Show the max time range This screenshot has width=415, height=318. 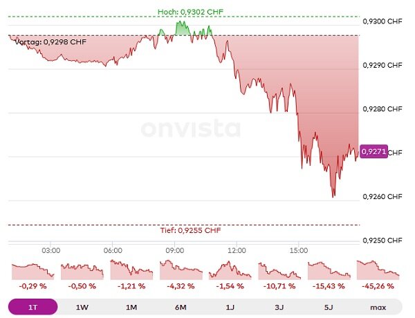point(378,306)
